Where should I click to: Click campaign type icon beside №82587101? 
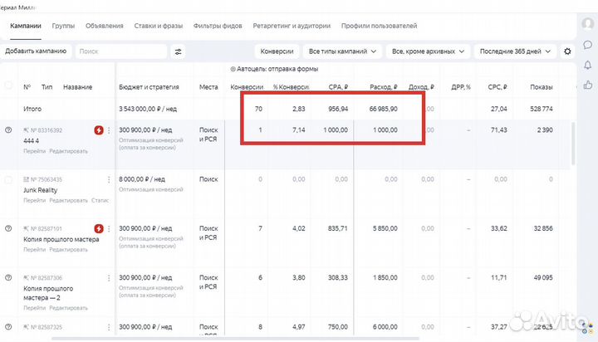[26, 229]
